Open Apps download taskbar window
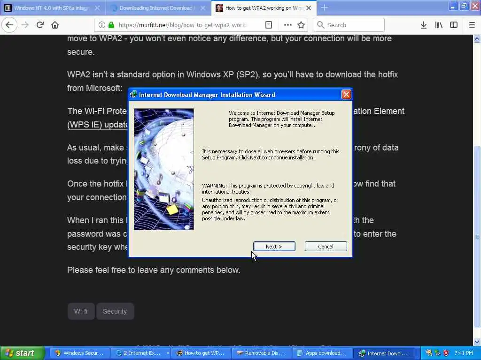 [322, 353]
